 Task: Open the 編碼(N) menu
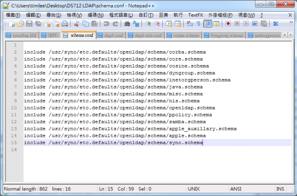[96, 15]
